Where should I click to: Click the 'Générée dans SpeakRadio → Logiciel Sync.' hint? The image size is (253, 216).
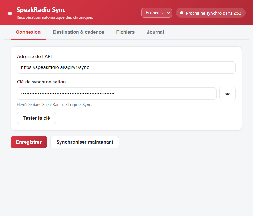[54, 105]
